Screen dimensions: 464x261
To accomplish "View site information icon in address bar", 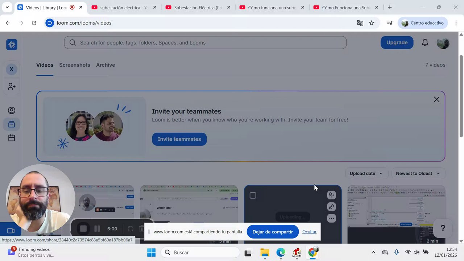I will pos(50,23).
